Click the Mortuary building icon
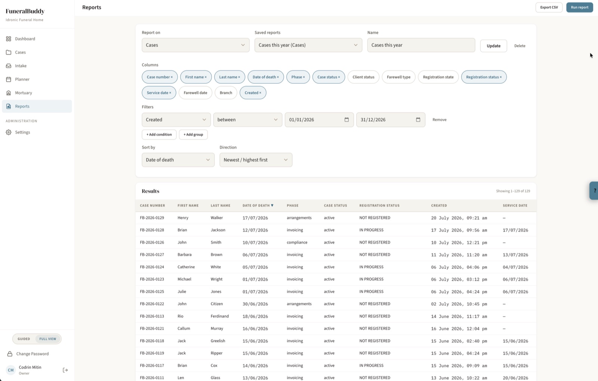Screen dimensions: 598x381 [x=9, y=93]
